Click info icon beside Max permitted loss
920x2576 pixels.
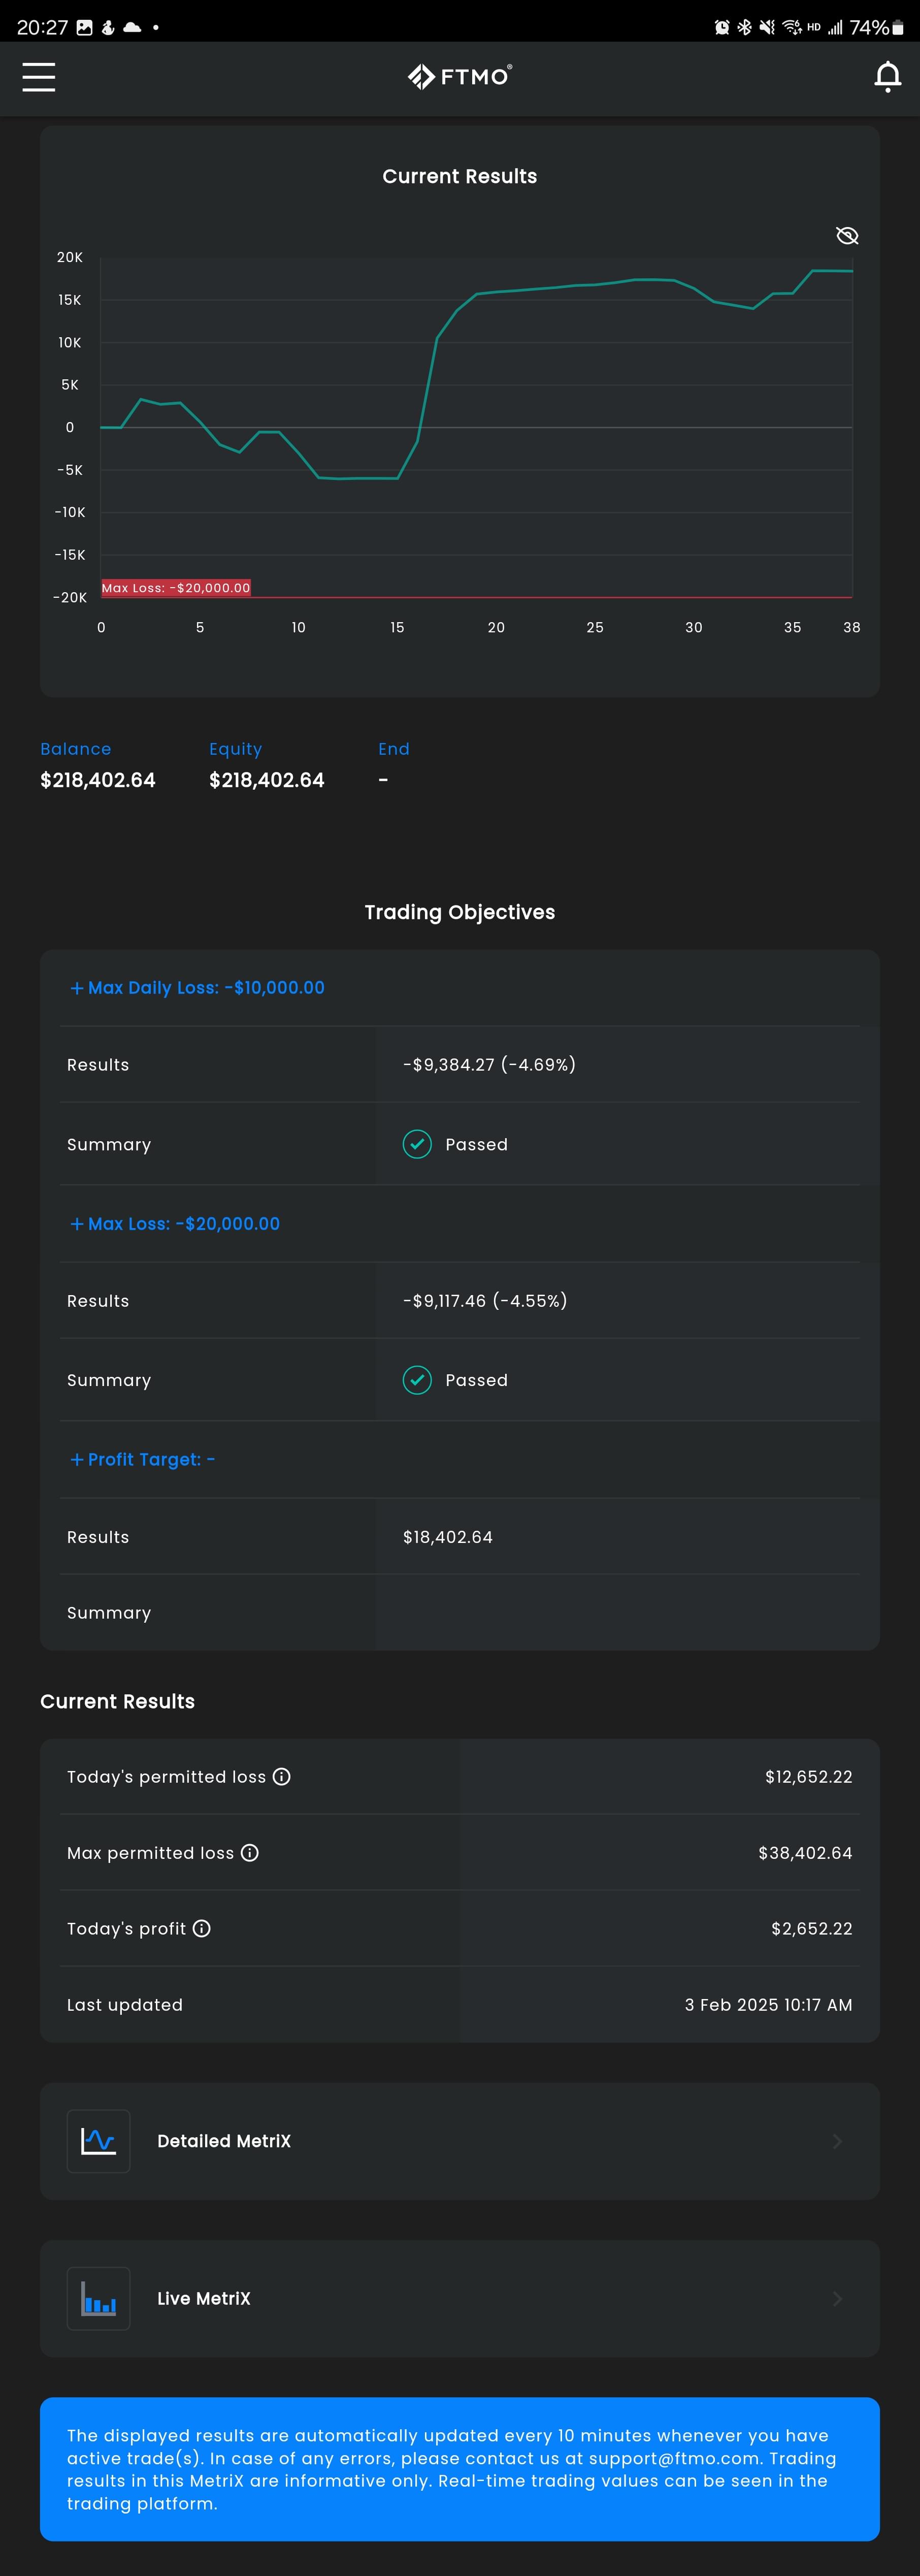point(250,1852)
